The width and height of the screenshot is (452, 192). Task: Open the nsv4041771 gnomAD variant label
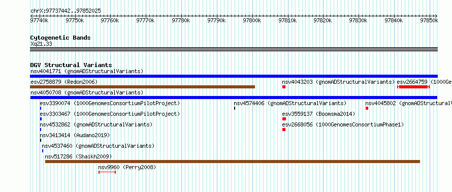point(87,71)
